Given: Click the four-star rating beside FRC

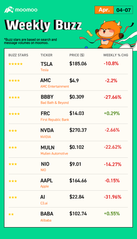Looking at the screenshot, I should [14, 114].
